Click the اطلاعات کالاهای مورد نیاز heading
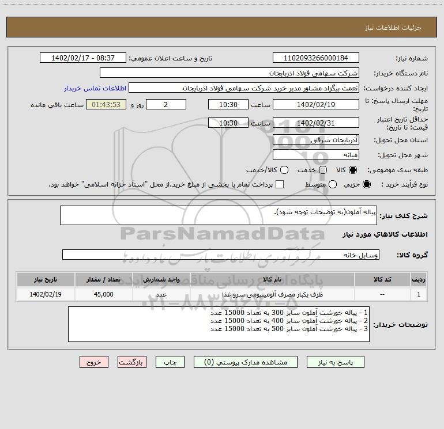This screenshot has height=429, width=444. (385, 234)
